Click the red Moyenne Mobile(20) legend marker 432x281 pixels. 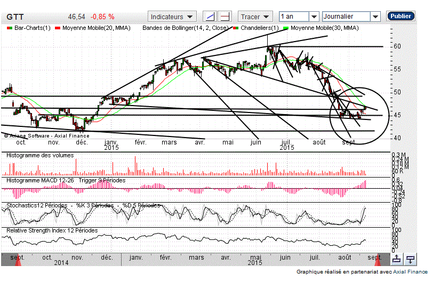[58, 27]
